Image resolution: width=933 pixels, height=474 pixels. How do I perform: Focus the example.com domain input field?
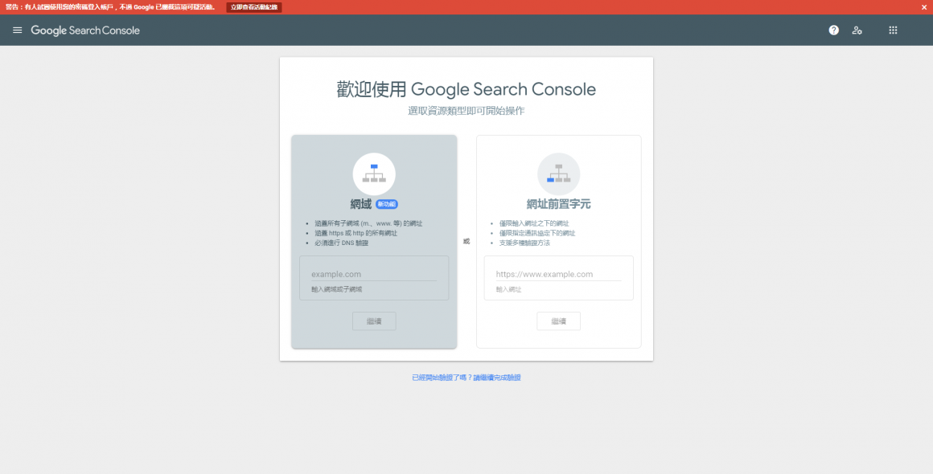[x=374, y=275]
